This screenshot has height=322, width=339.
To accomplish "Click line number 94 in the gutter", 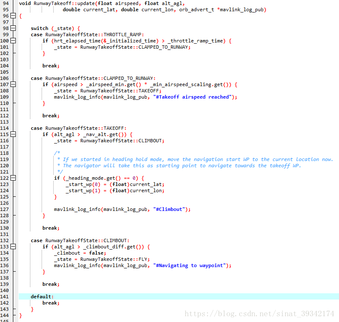I will [x=6, y=3].
